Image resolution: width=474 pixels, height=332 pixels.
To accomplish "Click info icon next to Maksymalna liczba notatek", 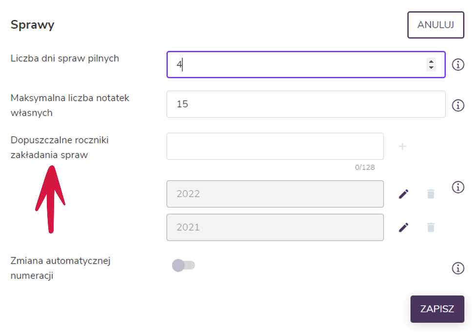I will pyautogui.click(x=458, y=105).
